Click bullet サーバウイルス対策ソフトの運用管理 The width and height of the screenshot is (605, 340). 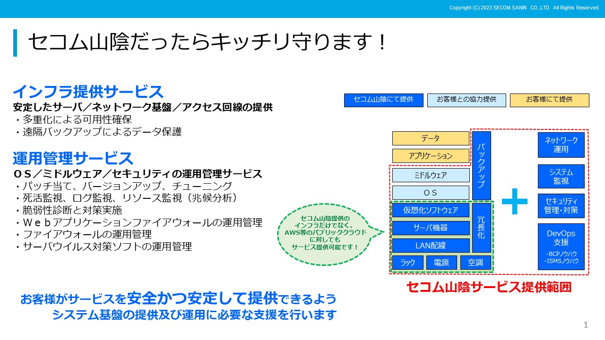pos(103,246)
